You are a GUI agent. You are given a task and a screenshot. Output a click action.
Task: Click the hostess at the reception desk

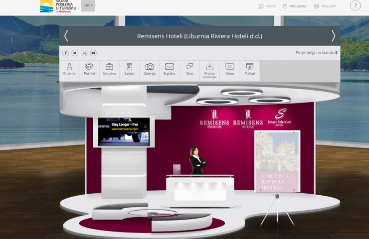pos(197,160)
